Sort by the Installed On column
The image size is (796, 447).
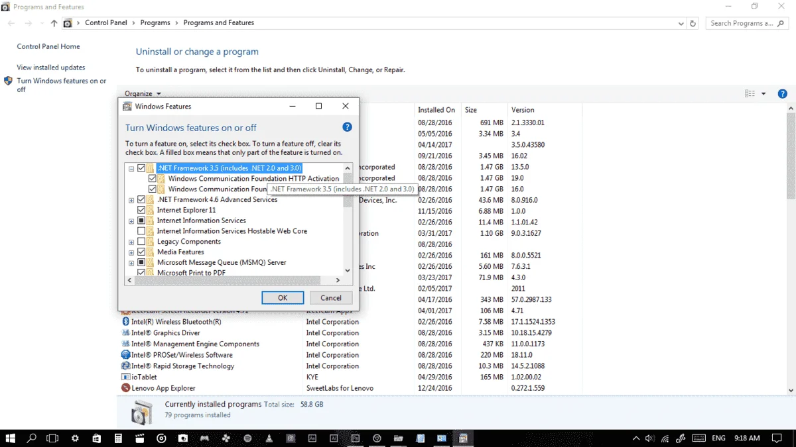pyautogui.click(x=436, y=110)
